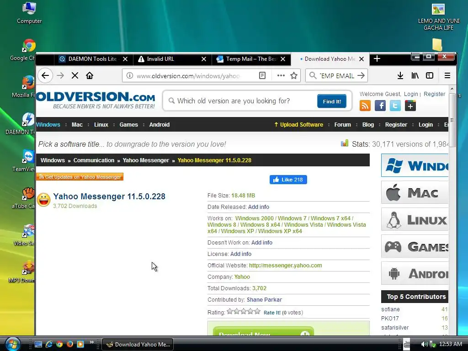468x351 pixels.
Task: Close the Temp Mail tab
Action: (282, 59)
